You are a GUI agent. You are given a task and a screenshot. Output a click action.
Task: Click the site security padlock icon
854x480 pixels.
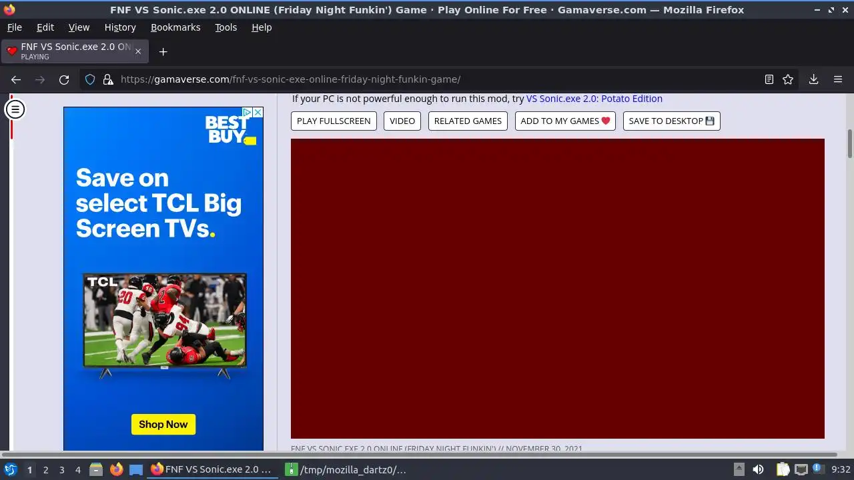[x=108, y=79]
